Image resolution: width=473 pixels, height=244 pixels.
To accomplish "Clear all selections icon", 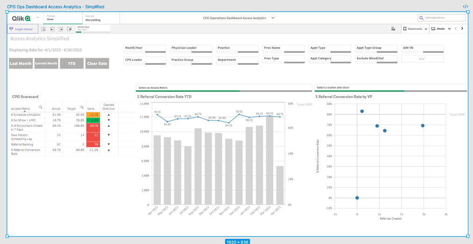I will pos(69,29).
